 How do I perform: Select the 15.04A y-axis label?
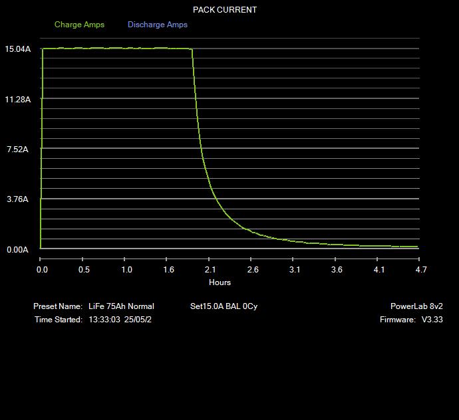(17, 49)
